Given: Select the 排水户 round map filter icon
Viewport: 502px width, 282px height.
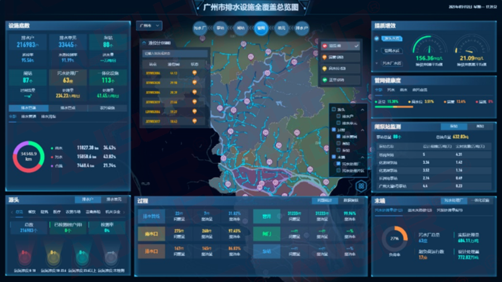Looking at the screenshot, I should tap(302, 27).
